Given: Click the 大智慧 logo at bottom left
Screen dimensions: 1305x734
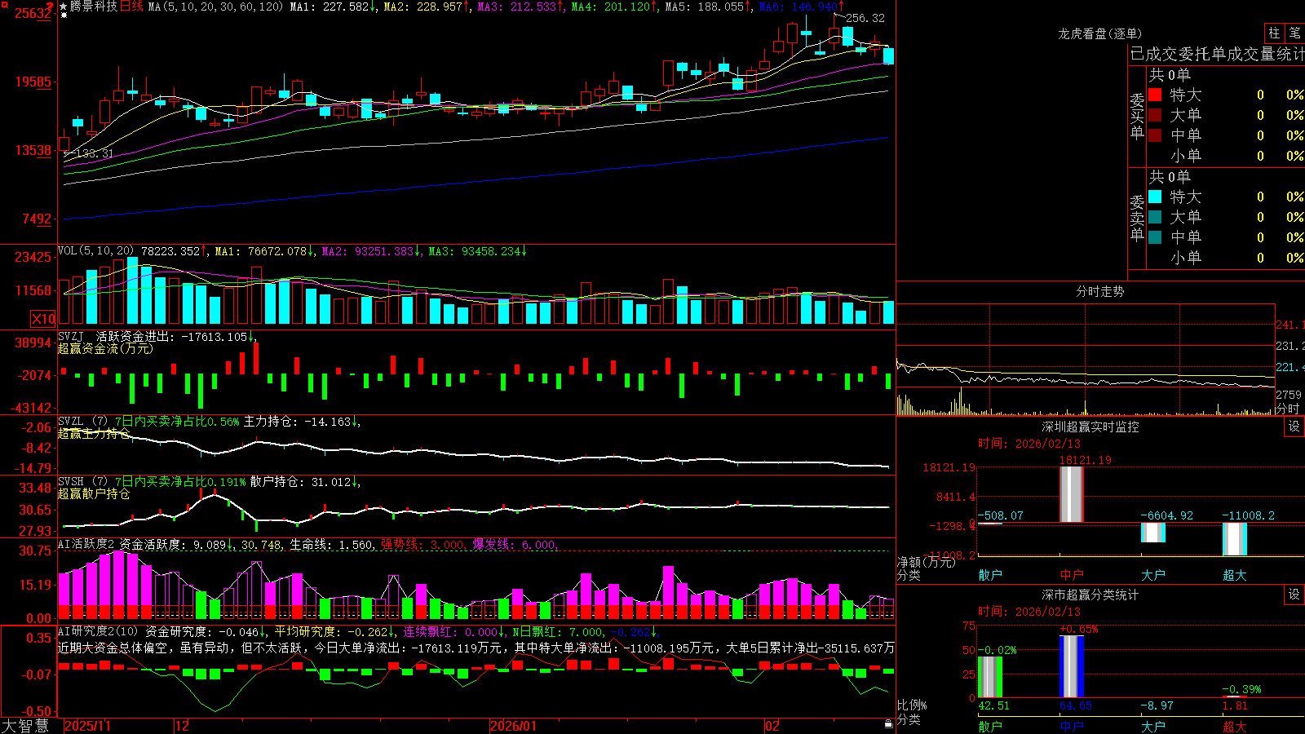Looking at the screenshot, I should [25, 725].
